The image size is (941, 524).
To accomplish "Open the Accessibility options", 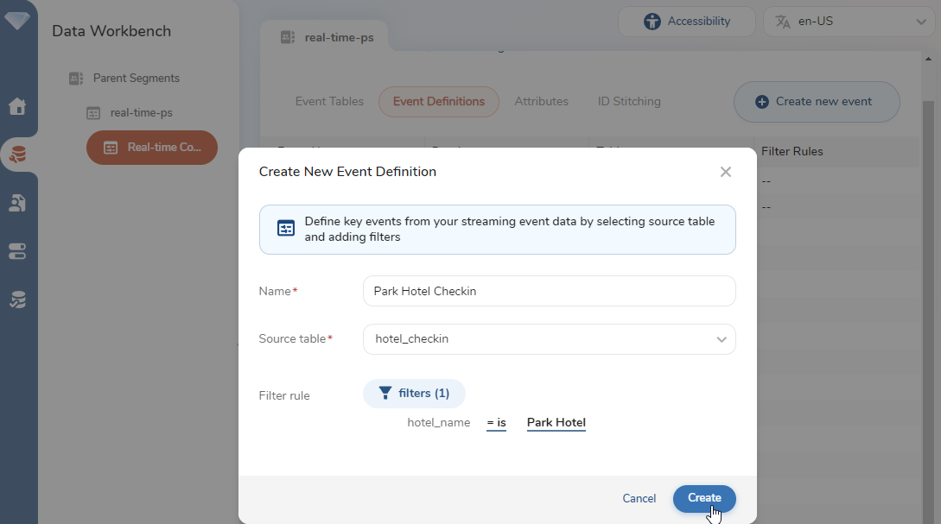I will tap(687, 22).
